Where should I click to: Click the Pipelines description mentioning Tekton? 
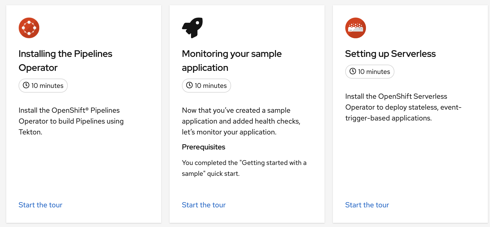71,121
